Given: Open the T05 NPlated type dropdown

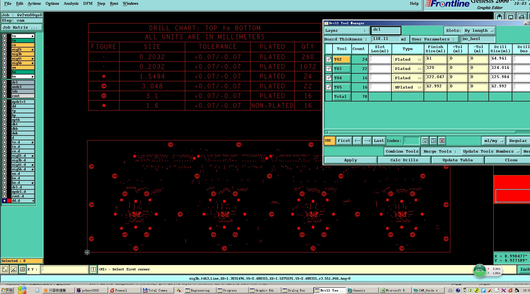Looking at the screenshot, I should (408, 87).
